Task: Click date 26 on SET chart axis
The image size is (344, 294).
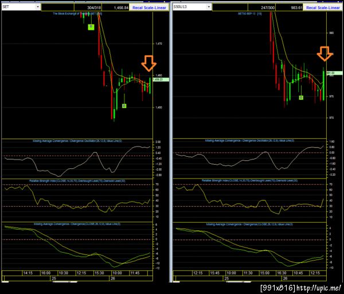Action: click(x=112, y=278)
